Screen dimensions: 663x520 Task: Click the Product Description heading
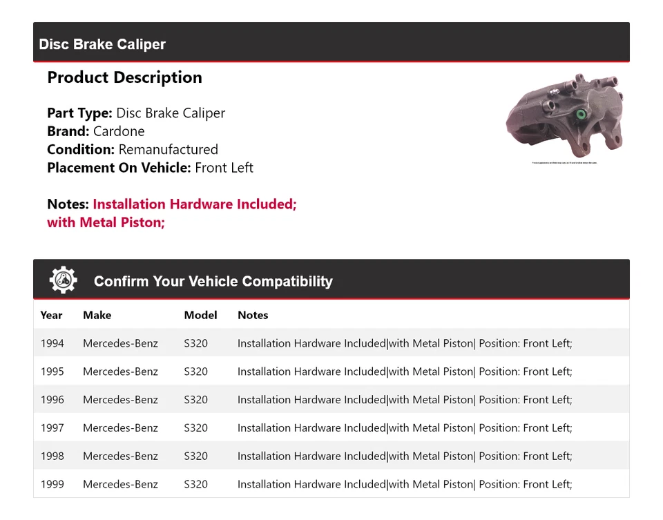point(124,77)
